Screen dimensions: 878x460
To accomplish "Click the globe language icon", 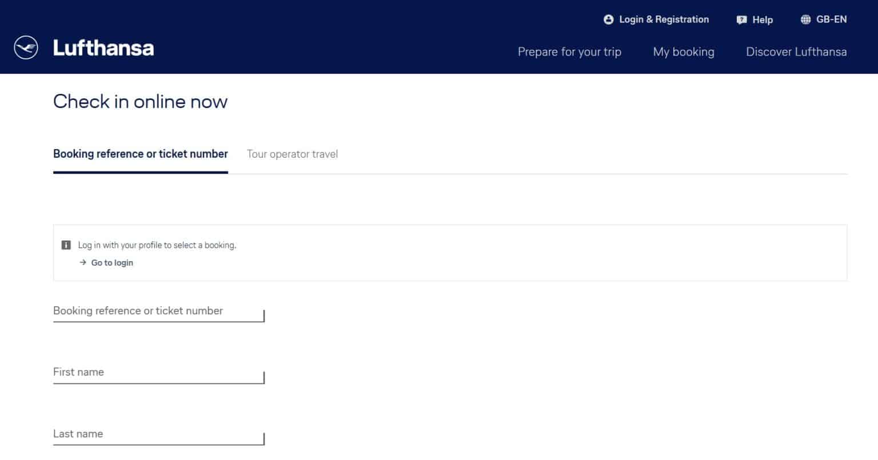I will coord(805,19).
